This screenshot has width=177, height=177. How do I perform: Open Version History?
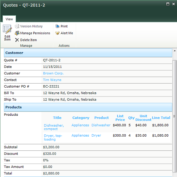31,26
